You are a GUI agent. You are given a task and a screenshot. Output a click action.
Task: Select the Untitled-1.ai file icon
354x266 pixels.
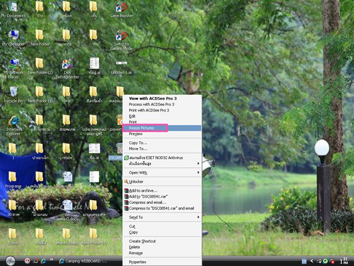click(120, 64)
